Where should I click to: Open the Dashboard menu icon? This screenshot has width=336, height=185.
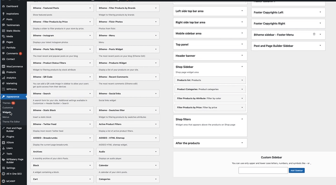3,6
